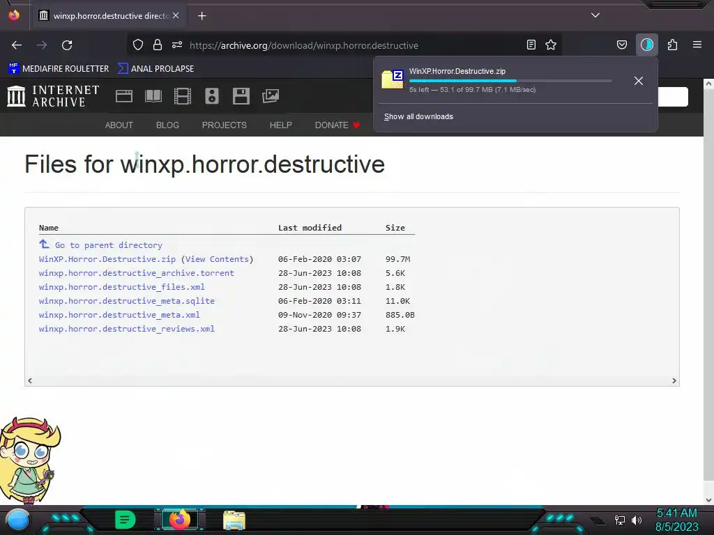Viewport: 714px width, 535px height.
Task: Click Show all downloads
Action: tap(418, 116)
